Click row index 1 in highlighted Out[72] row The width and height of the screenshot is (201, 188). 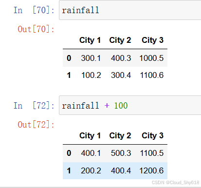pyautogui.click(x=69, y=170)
